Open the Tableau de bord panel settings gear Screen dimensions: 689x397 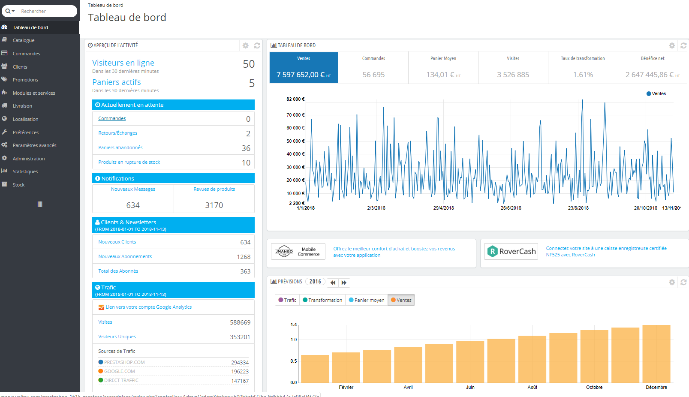[671, 45]
